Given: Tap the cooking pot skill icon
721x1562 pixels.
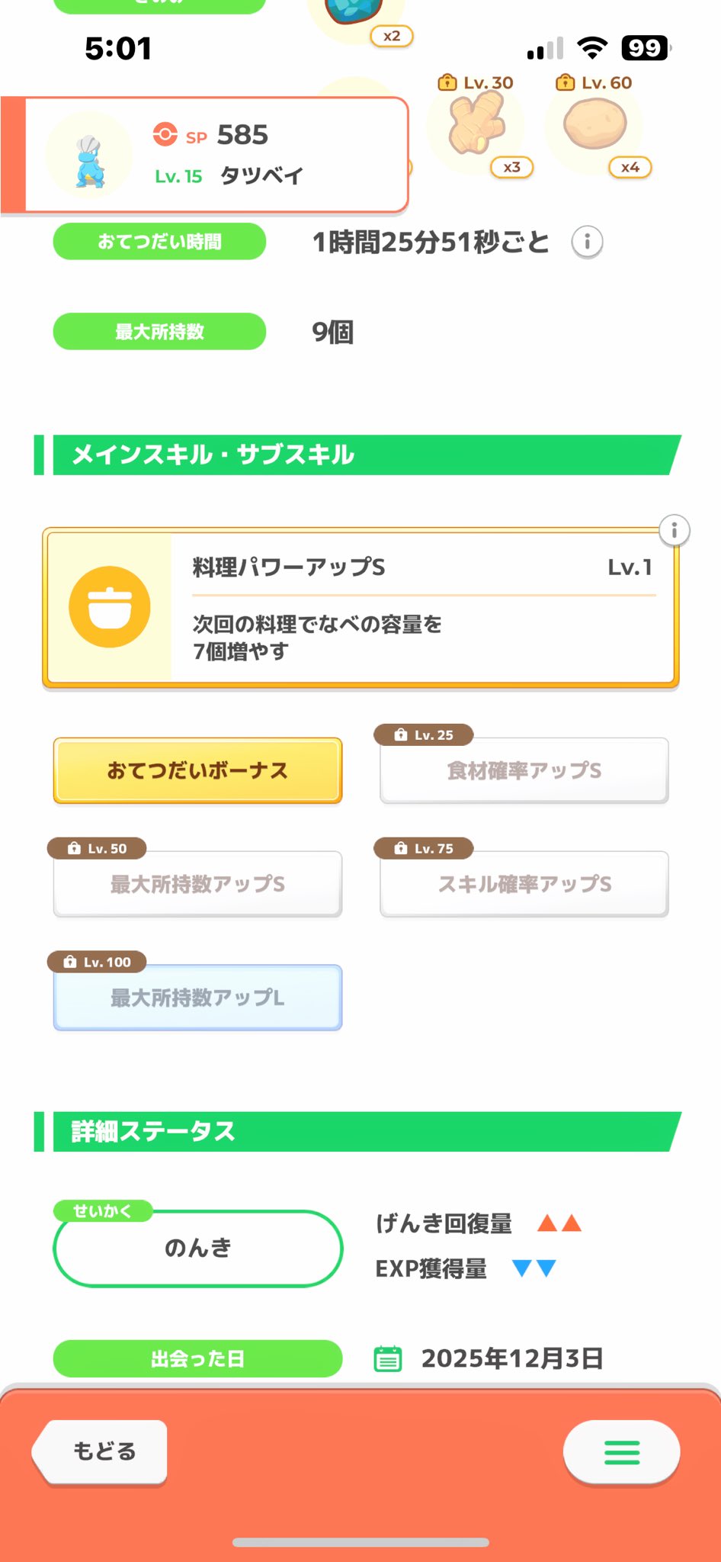Looking at the screenshot, I should coord(110,607).
